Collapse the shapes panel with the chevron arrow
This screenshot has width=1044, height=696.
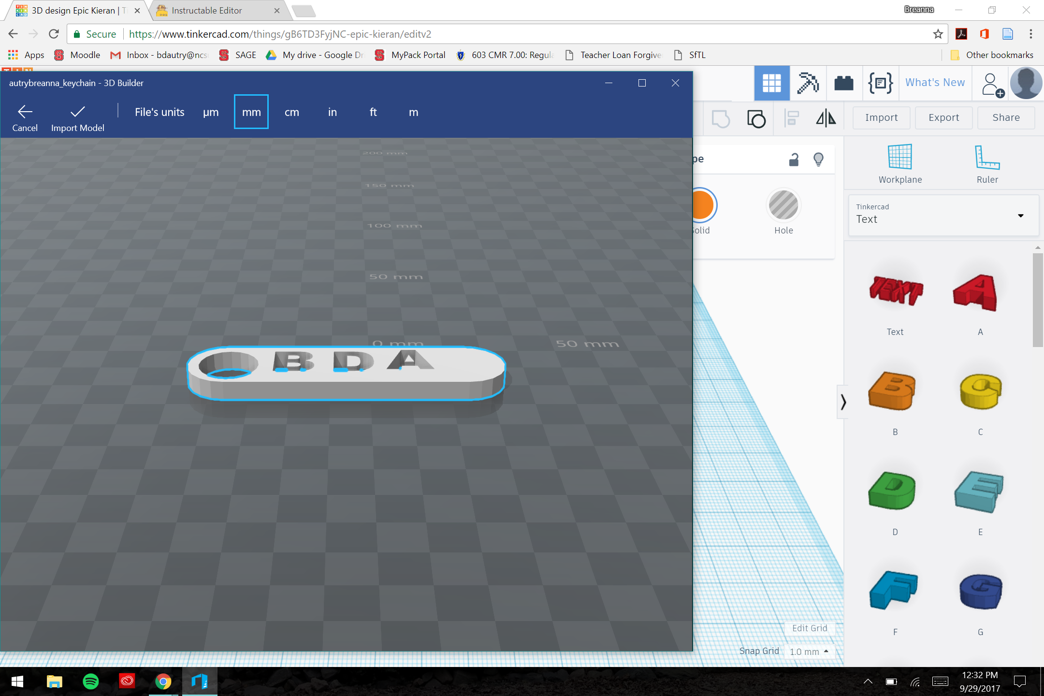(x=844, y=402)
